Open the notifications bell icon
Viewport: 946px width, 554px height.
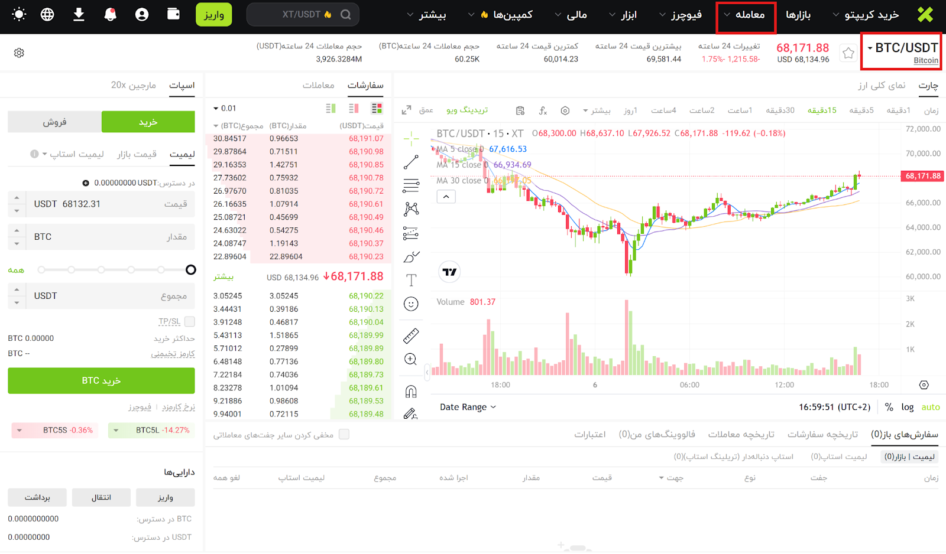(110, 14)
